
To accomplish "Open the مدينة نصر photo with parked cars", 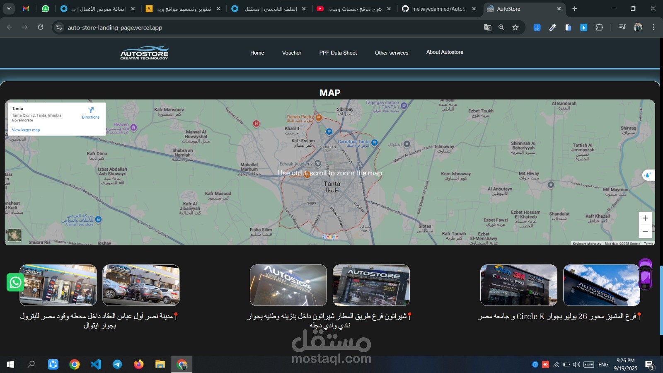I will pyautogui.click(x=141, y=285).
